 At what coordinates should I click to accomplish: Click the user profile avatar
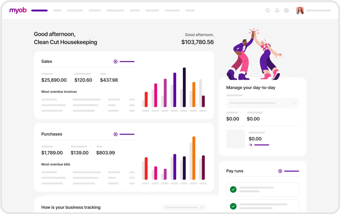point(300,10)
